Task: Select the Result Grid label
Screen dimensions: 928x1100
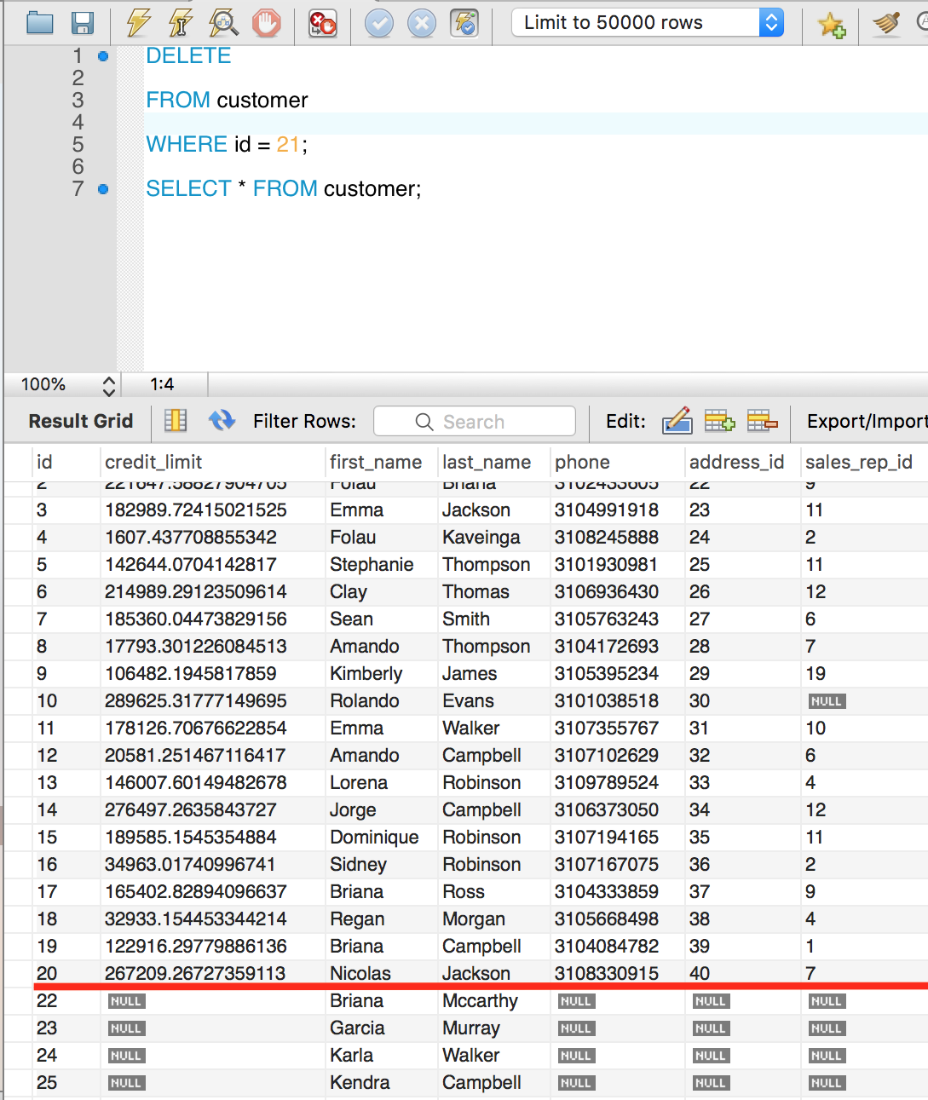Action: (x=81, y=421)
